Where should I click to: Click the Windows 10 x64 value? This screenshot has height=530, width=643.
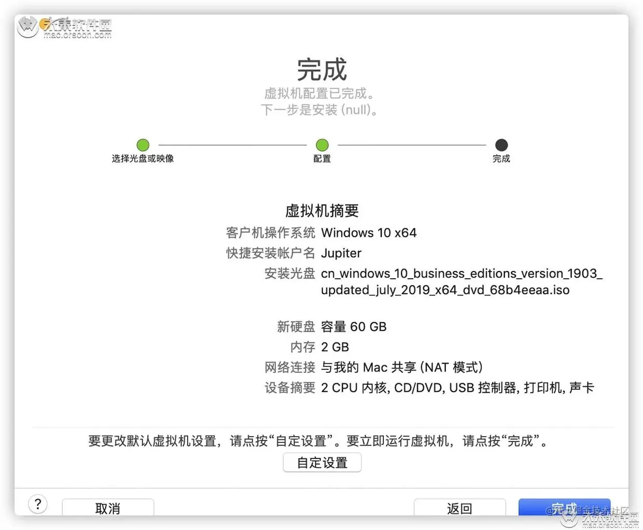[369, 233]
